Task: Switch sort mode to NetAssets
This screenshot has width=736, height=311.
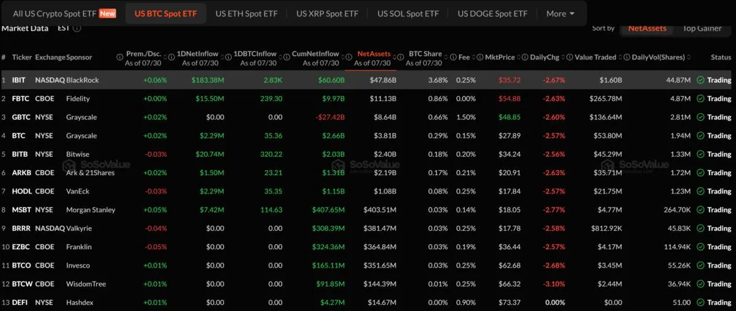Action: tap(647, 28)
